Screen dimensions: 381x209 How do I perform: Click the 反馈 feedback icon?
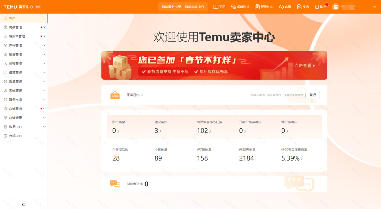pyautogui.click(x=299, y=7)
